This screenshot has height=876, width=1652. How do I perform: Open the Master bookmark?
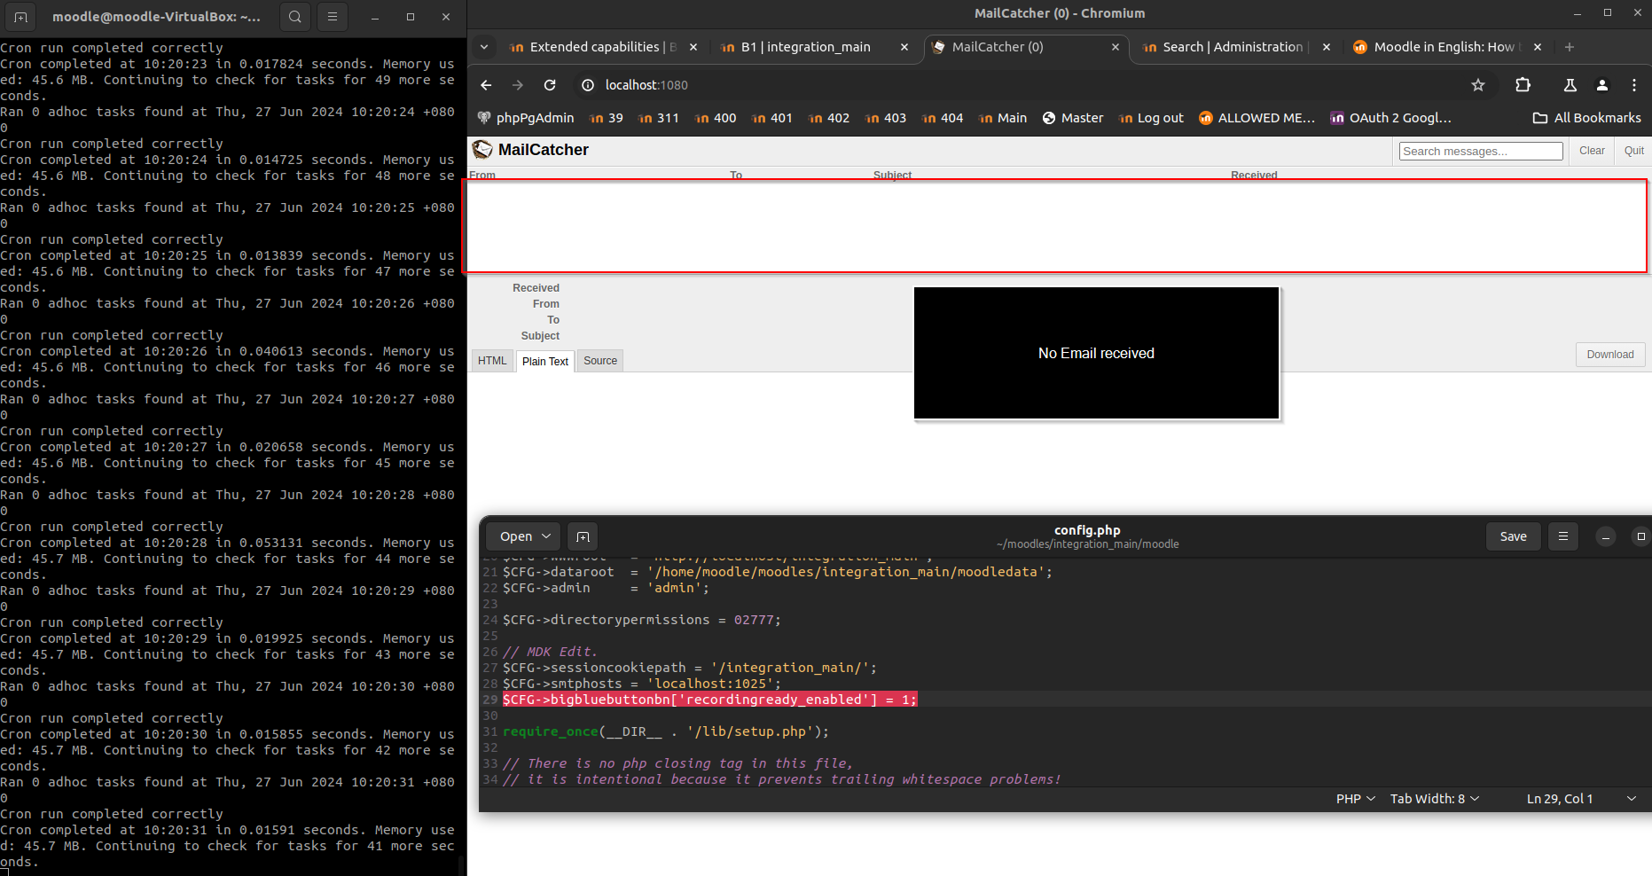pyautogui.click(x=1073, y=118)
